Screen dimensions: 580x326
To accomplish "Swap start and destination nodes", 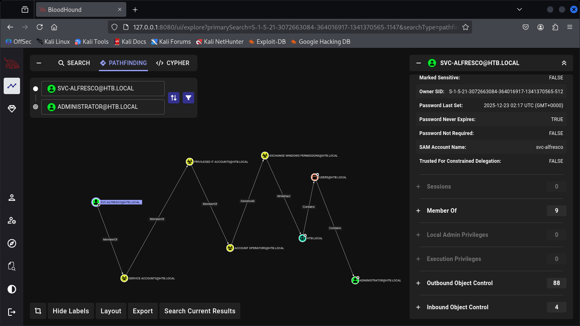I will [x=174, y=98].
